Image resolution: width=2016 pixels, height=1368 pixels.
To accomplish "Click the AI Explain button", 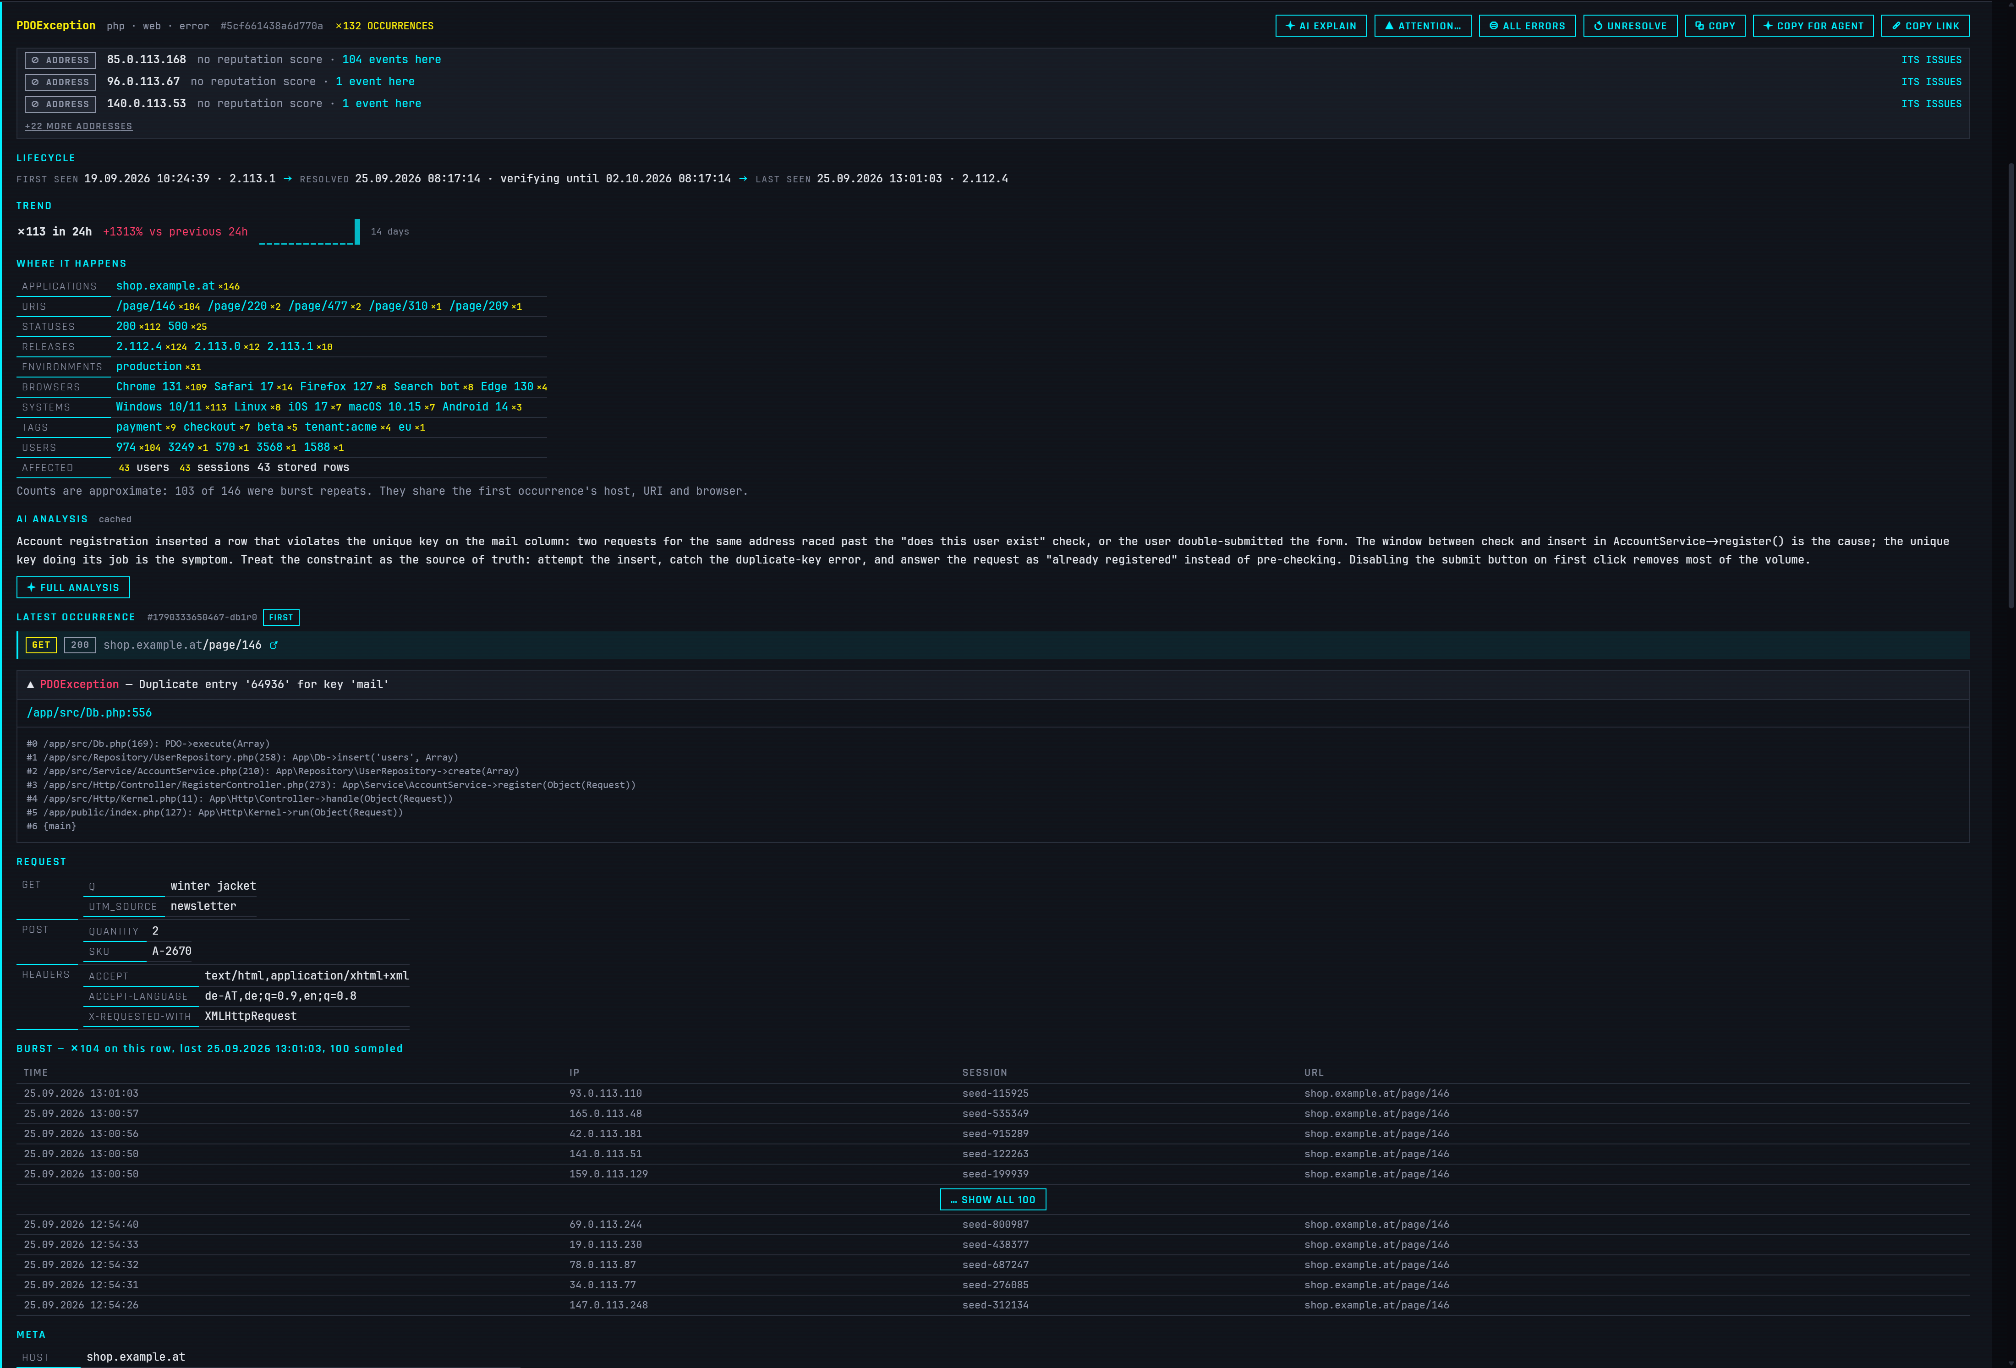I will (x=1320, y=26).
